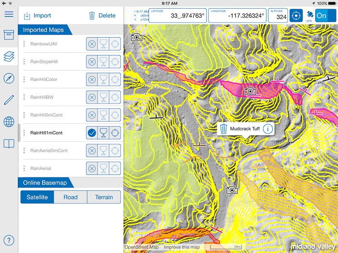The height and width of the screenshot is (253, 338).
Task: Switch basemap to Road
Action: pos(70,197)
